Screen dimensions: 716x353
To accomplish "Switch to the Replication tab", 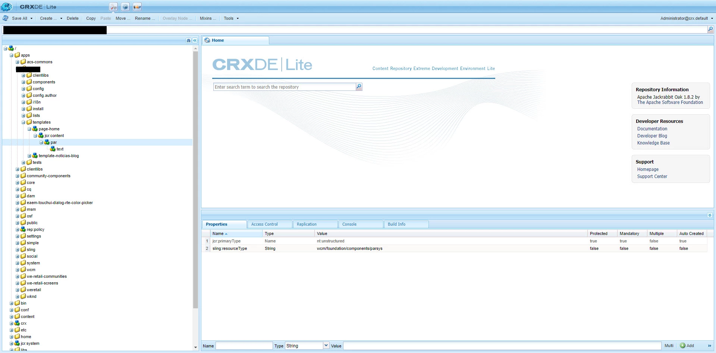I will coord(315,224).
